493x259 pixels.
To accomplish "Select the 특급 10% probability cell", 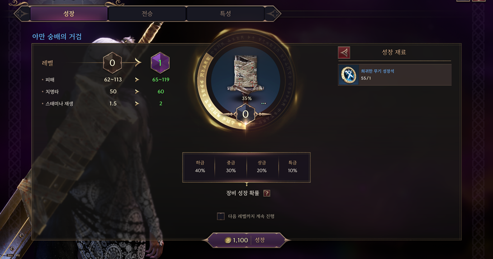I will tap(292, 167).
